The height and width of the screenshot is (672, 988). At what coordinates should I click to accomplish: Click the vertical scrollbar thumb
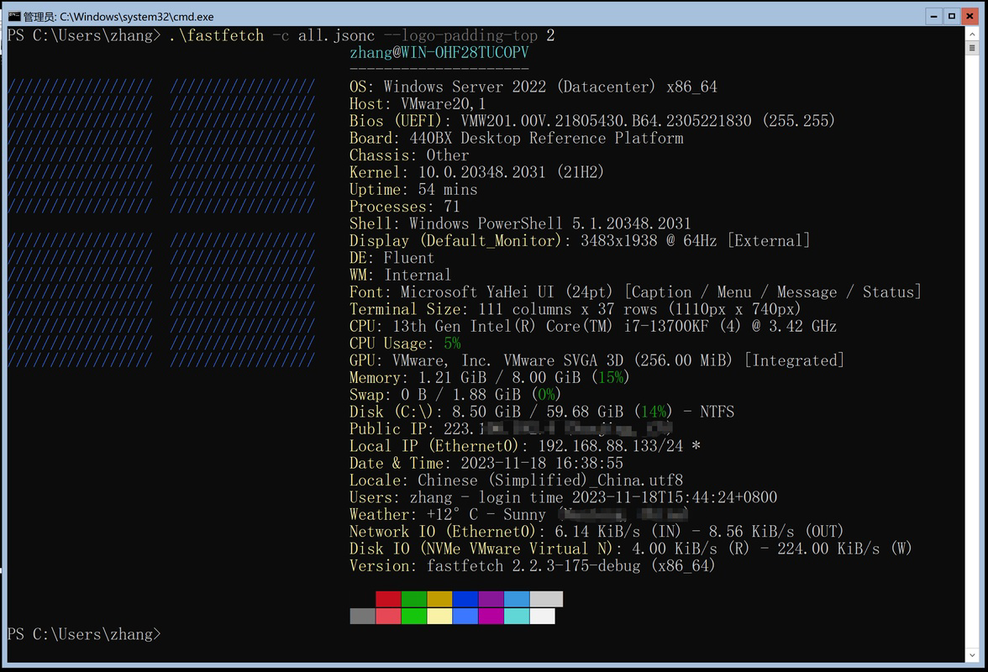click(x=972, y=48)
